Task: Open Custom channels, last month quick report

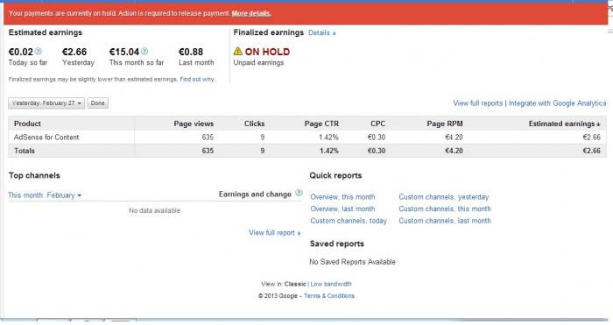Action: (x=445, y=221)
